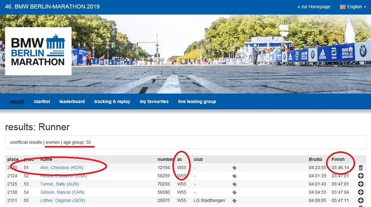
Task: Select brutto time 04:23:55
Action: click(317, 167)
